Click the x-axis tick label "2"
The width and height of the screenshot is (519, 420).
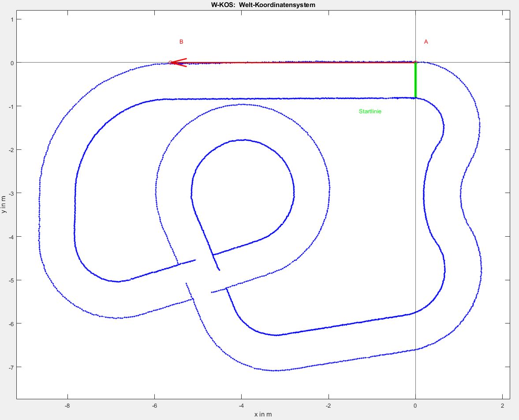502,405
